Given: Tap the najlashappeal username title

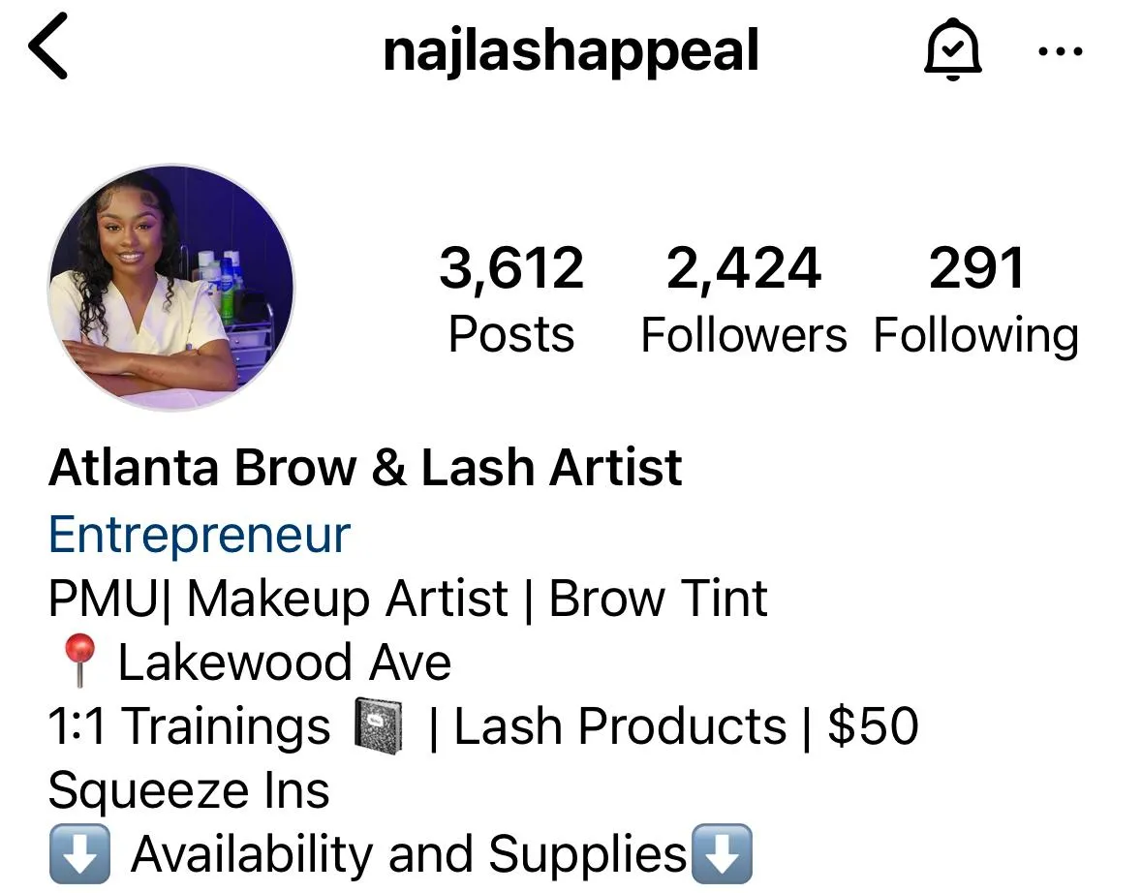Looking at the screenshot, I should 571,51.
